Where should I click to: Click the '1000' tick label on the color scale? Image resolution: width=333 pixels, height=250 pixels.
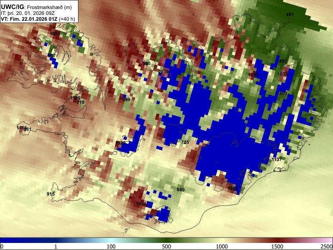[222, 246]
